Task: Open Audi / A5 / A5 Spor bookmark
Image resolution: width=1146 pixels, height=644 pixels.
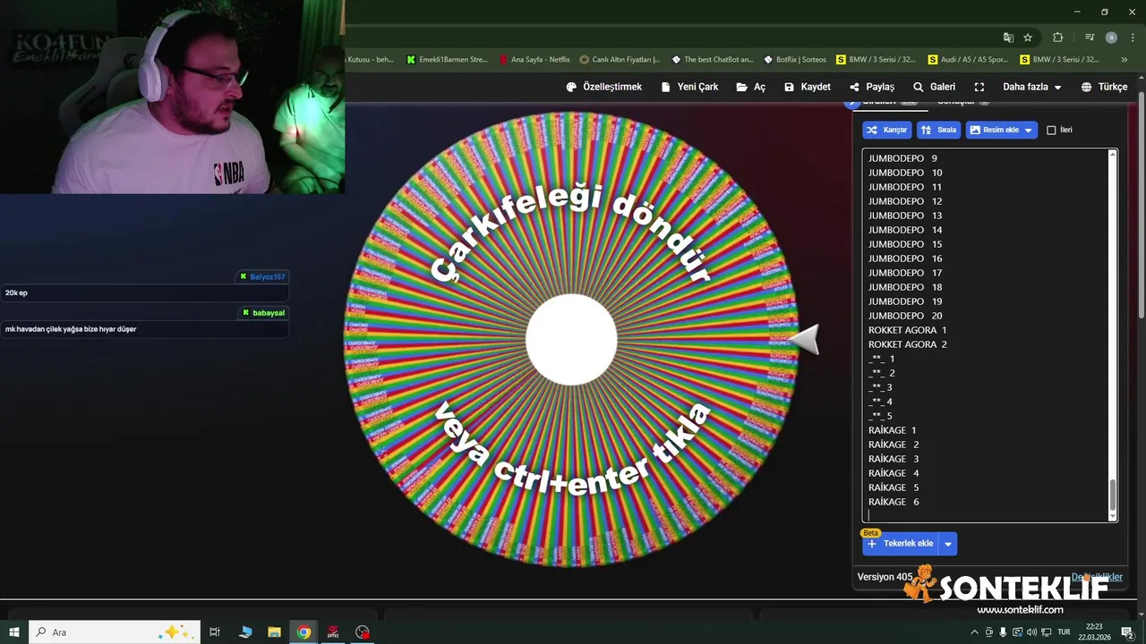Action: pyautogui.click(x=968, y=60)
